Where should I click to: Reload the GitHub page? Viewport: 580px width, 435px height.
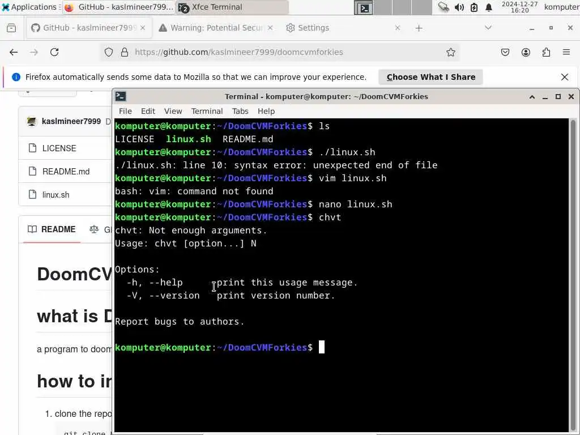coord(54,52)
